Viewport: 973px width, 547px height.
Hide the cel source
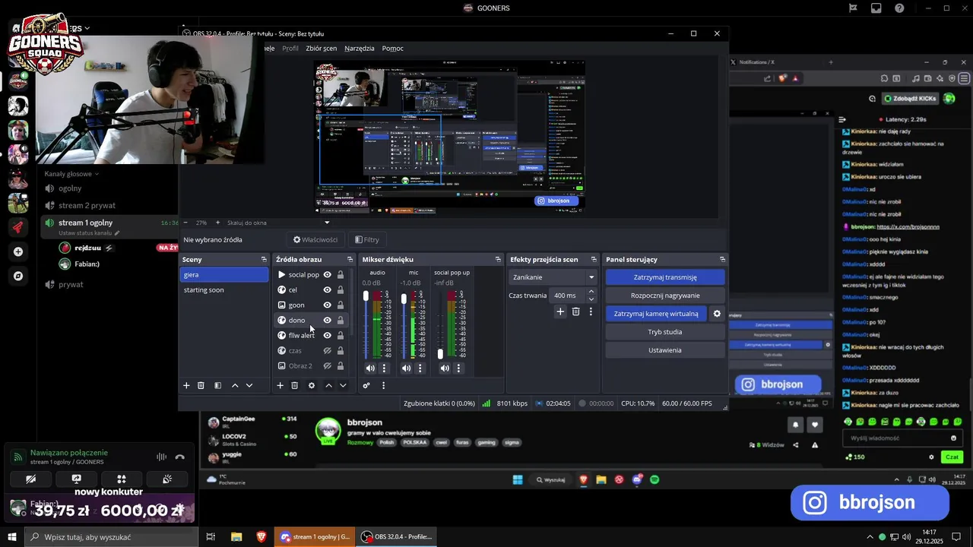(x=328, y=290)
